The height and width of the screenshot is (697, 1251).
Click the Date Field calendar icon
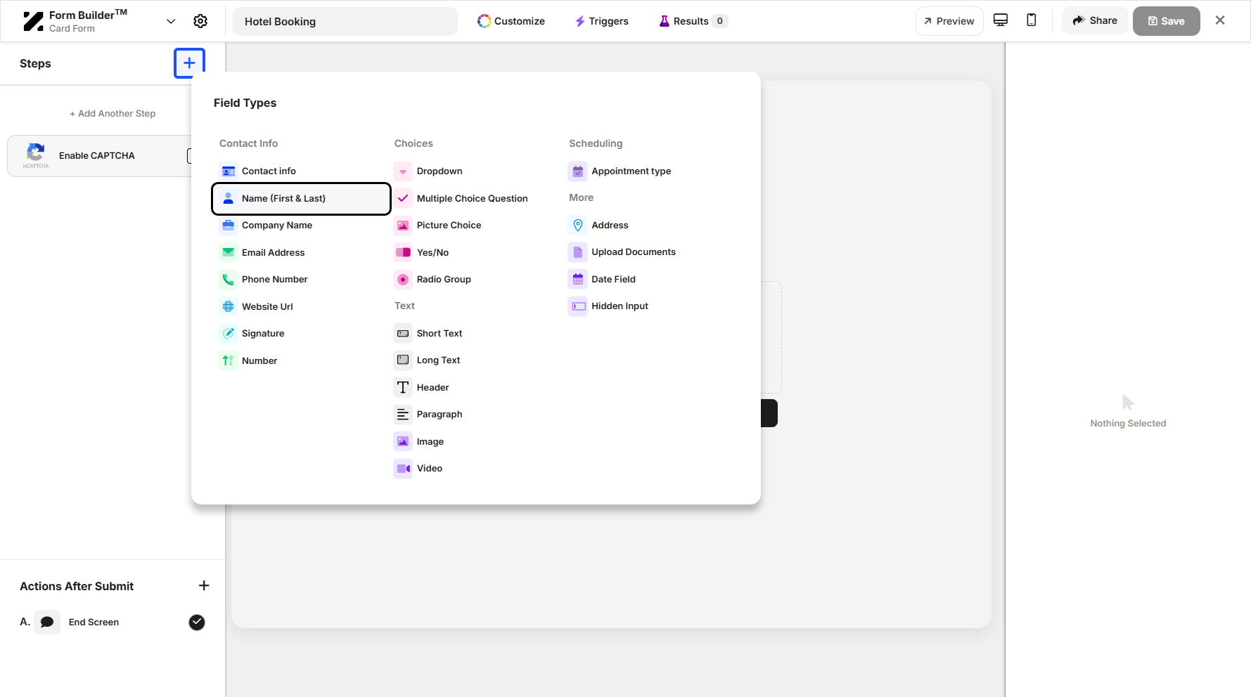[577, 279]
